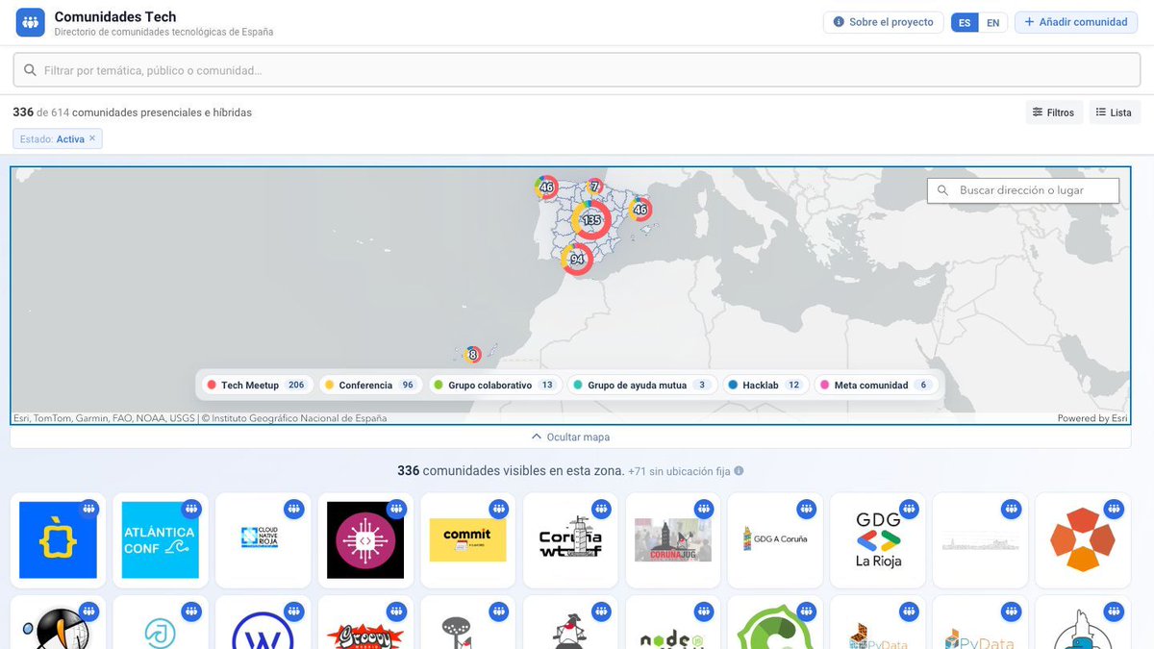Open the commit conference community card
Image resolution: width=1154 pixels, height=649 pixels.
click(x=467, y=540)
